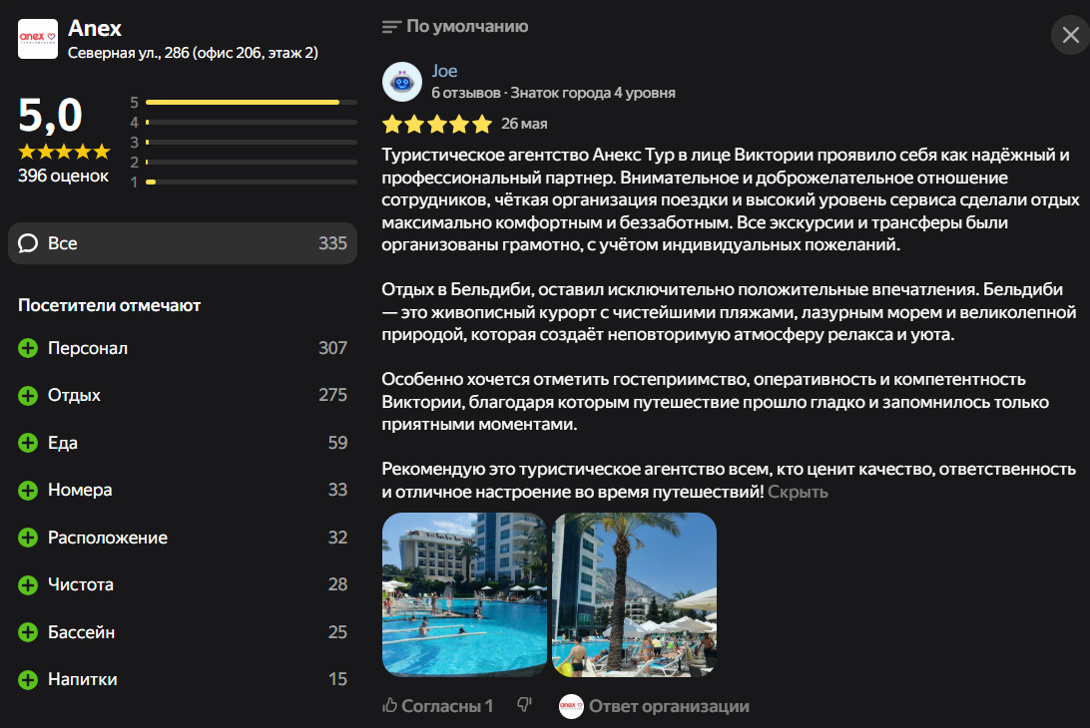Image resolution: width=1090 pixels, height=728 pixels.
Task: Click Joe's robot avatar icon
Action: coord(401,82)
